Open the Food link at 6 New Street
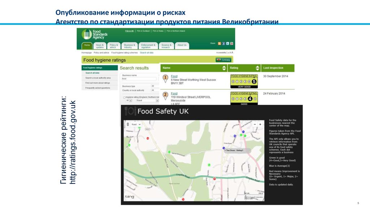The height and width of the screenshot is (207, 370). click(174, 76)
